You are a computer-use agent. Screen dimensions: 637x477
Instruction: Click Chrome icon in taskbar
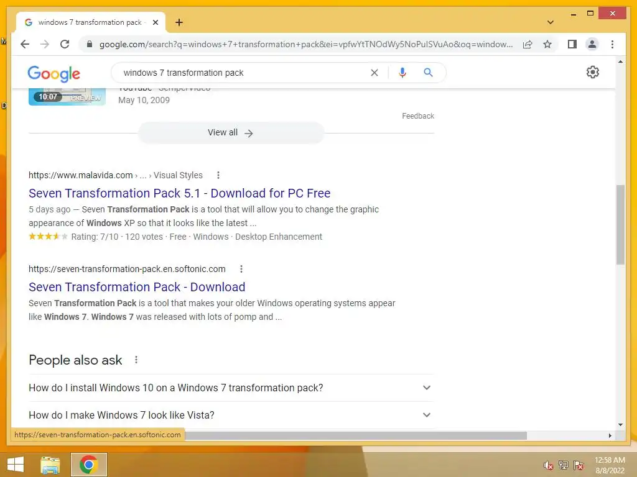(x=88, y=465)
